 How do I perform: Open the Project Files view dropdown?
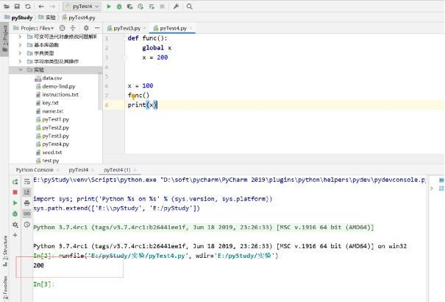(x=37, y=28)
